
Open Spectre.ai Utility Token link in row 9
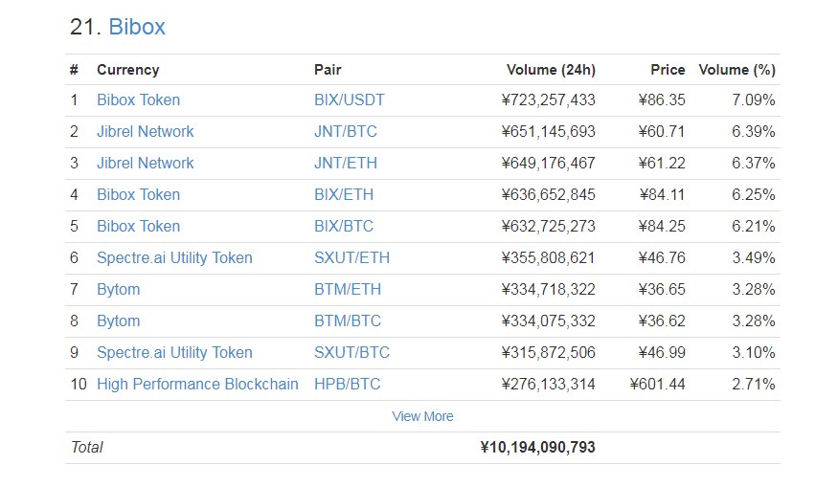click(174, 352)
